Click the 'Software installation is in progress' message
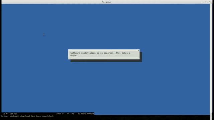This screenshot has height=120, width=214. pos(100,54)
